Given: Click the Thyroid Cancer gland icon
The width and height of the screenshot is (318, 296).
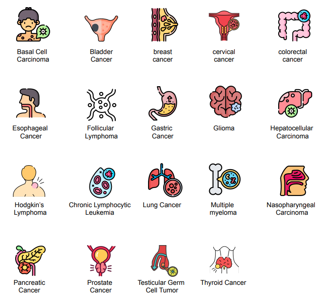Looking at the screenshot, I should (224, 260).
